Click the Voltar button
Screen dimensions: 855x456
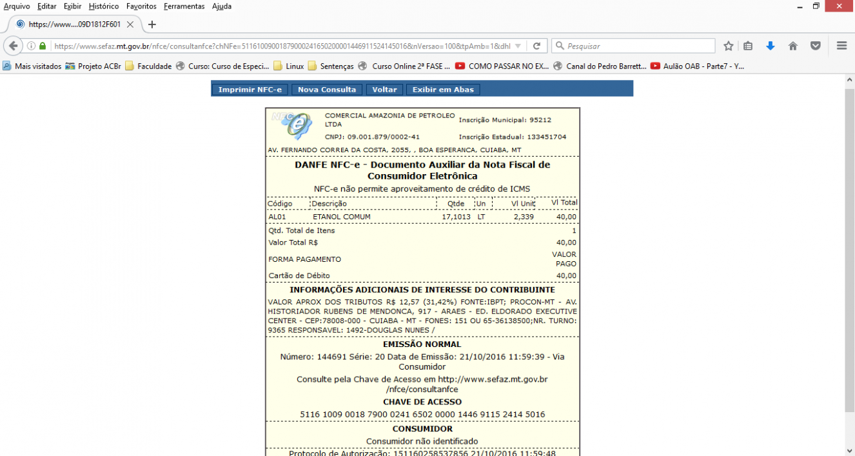(x=384, y=90)
